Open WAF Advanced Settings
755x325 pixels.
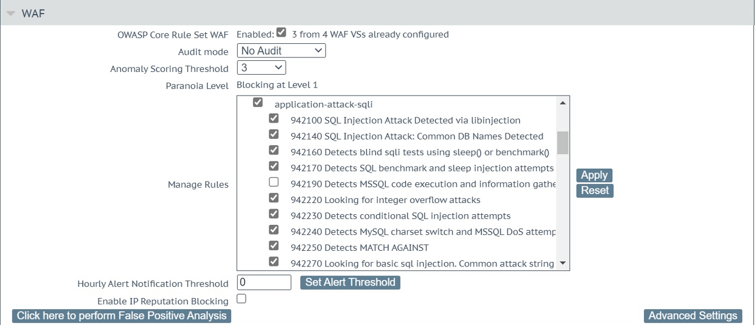692,316
